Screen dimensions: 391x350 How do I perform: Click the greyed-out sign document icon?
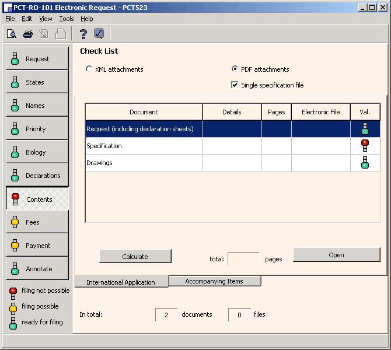[x=44, y=34]
